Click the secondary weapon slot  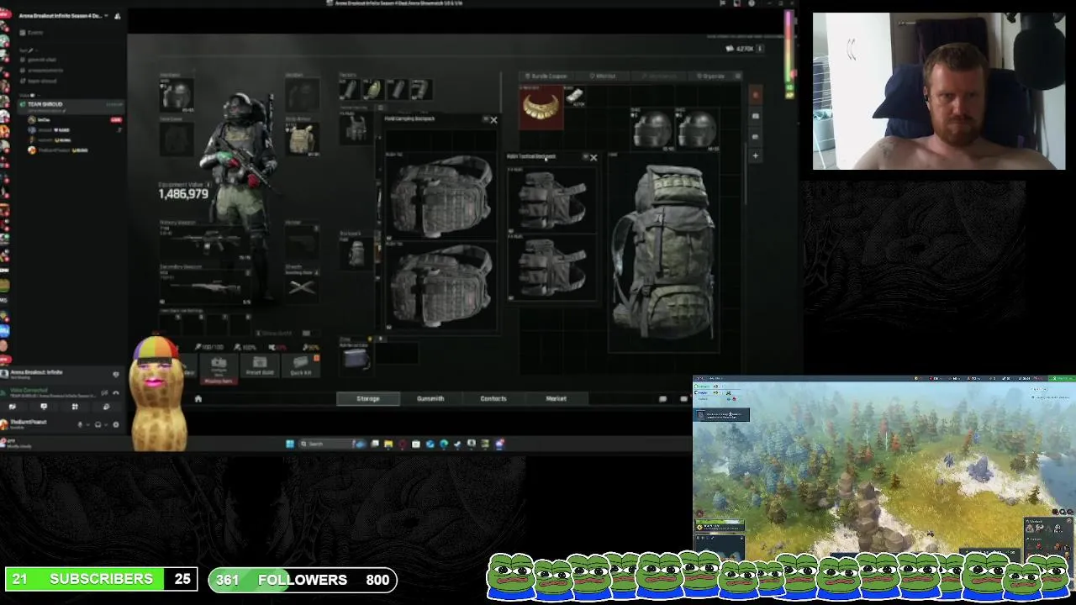pos(205,285)
